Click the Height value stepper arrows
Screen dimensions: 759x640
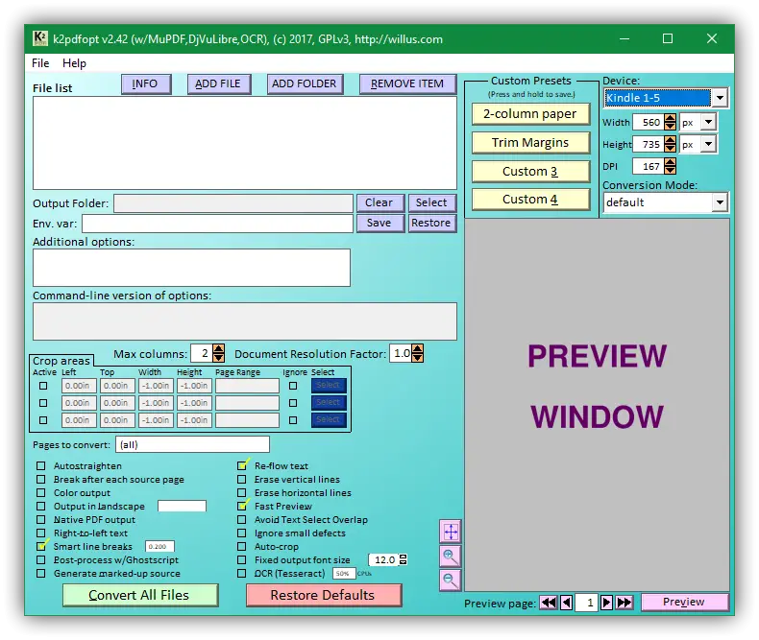670,144
